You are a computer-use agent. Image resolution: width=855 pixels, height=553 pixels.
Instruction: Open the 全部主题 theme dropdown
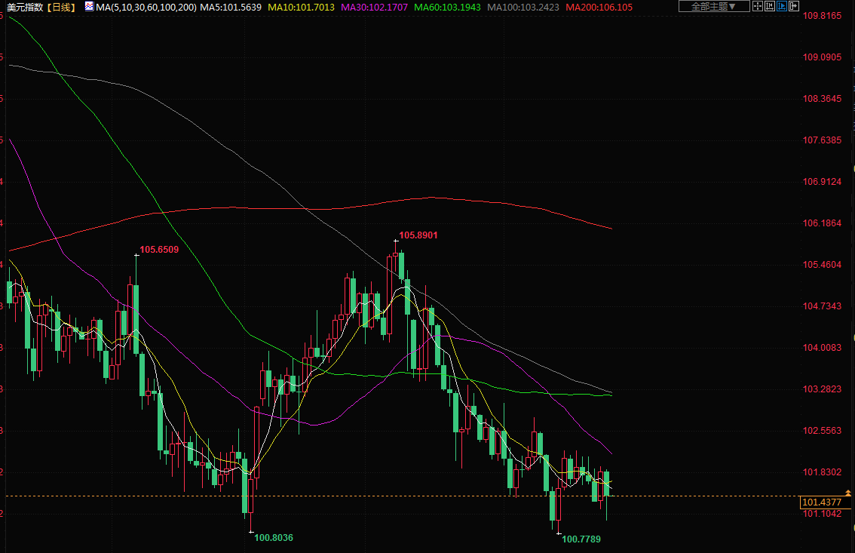713,7
